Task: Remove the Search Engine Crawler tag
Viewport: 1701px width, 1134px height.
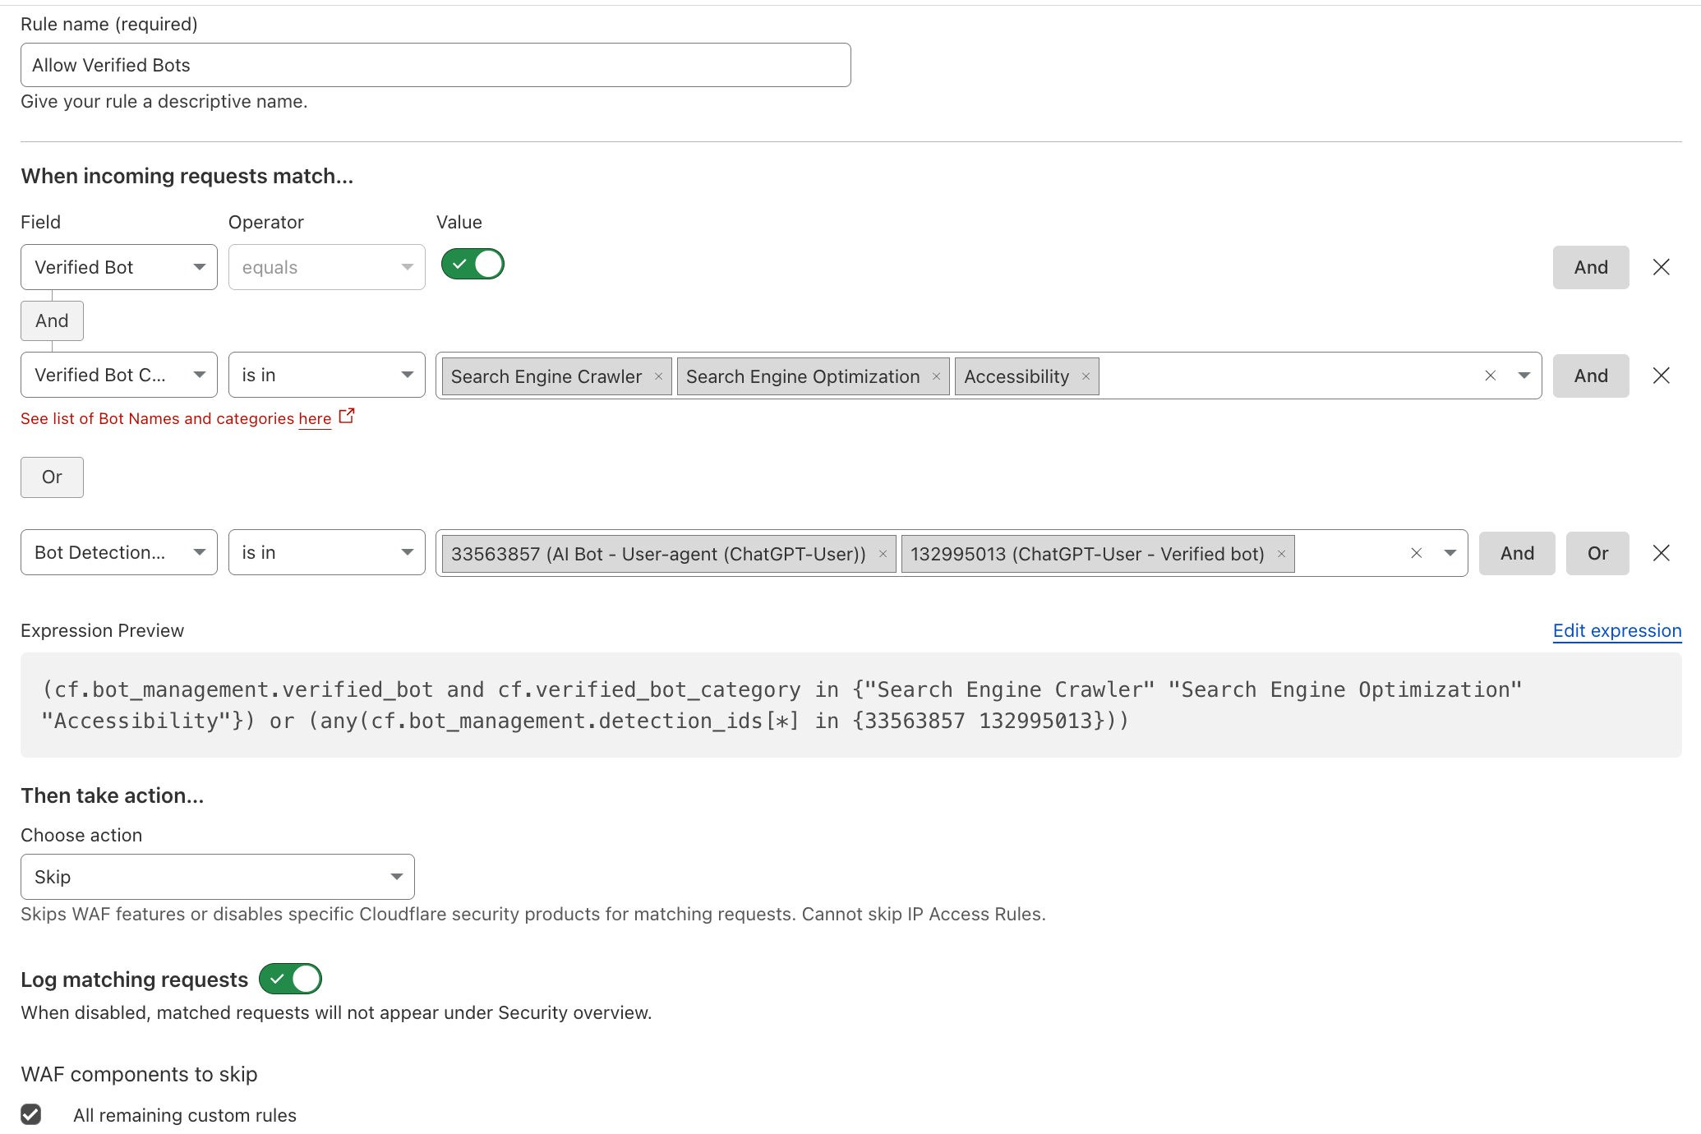Action: tap(658, 376)
